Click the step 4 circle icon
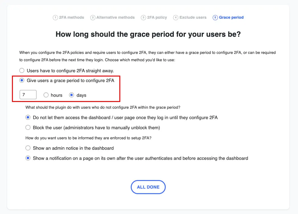Screen dimensions: 298x214 [x=176, y=18]
